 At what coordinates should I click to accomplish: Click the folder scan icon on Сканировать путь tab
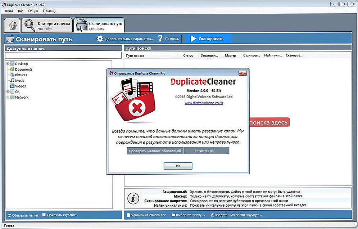click(x=82, y=25)
